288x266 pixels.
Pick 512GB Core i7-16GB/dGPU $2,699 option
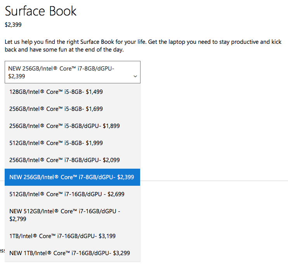72,194
